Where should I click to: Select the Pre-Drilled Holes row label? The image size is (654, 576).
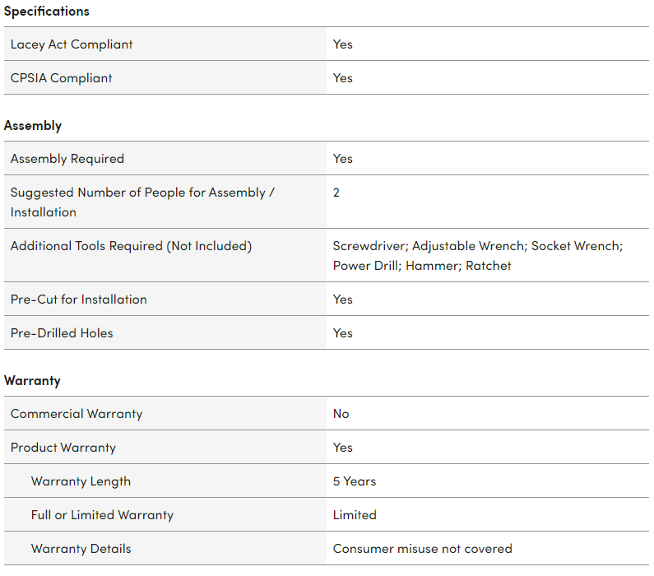[62, 333]
